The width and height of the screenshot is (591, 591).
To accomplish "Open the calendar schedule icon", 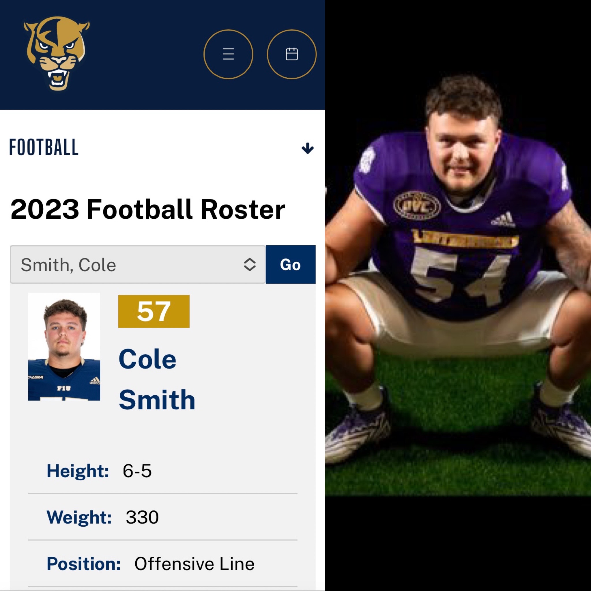I will click(291, 54).
